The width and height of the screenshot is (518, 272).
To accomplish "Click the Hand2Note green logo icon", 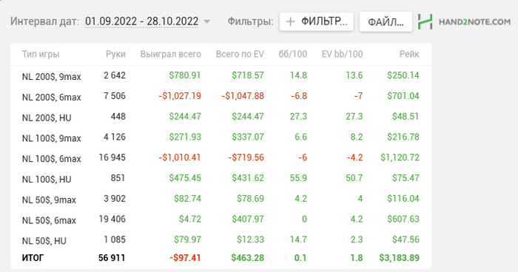I will pos(425,21).
